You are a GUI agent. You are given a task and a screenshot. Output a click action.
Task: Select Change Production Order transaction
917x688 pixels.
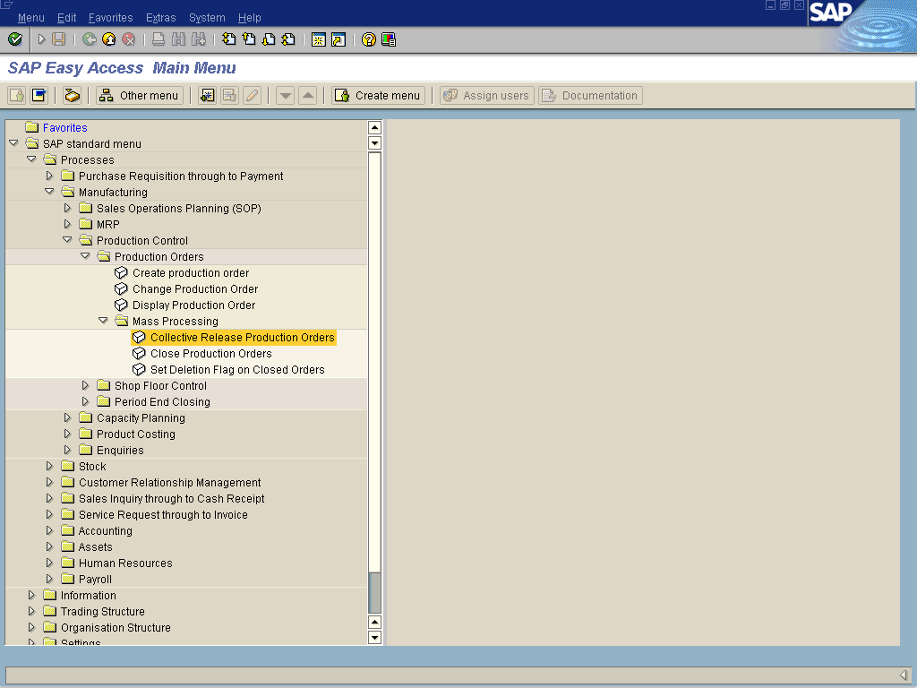[194, 289]
